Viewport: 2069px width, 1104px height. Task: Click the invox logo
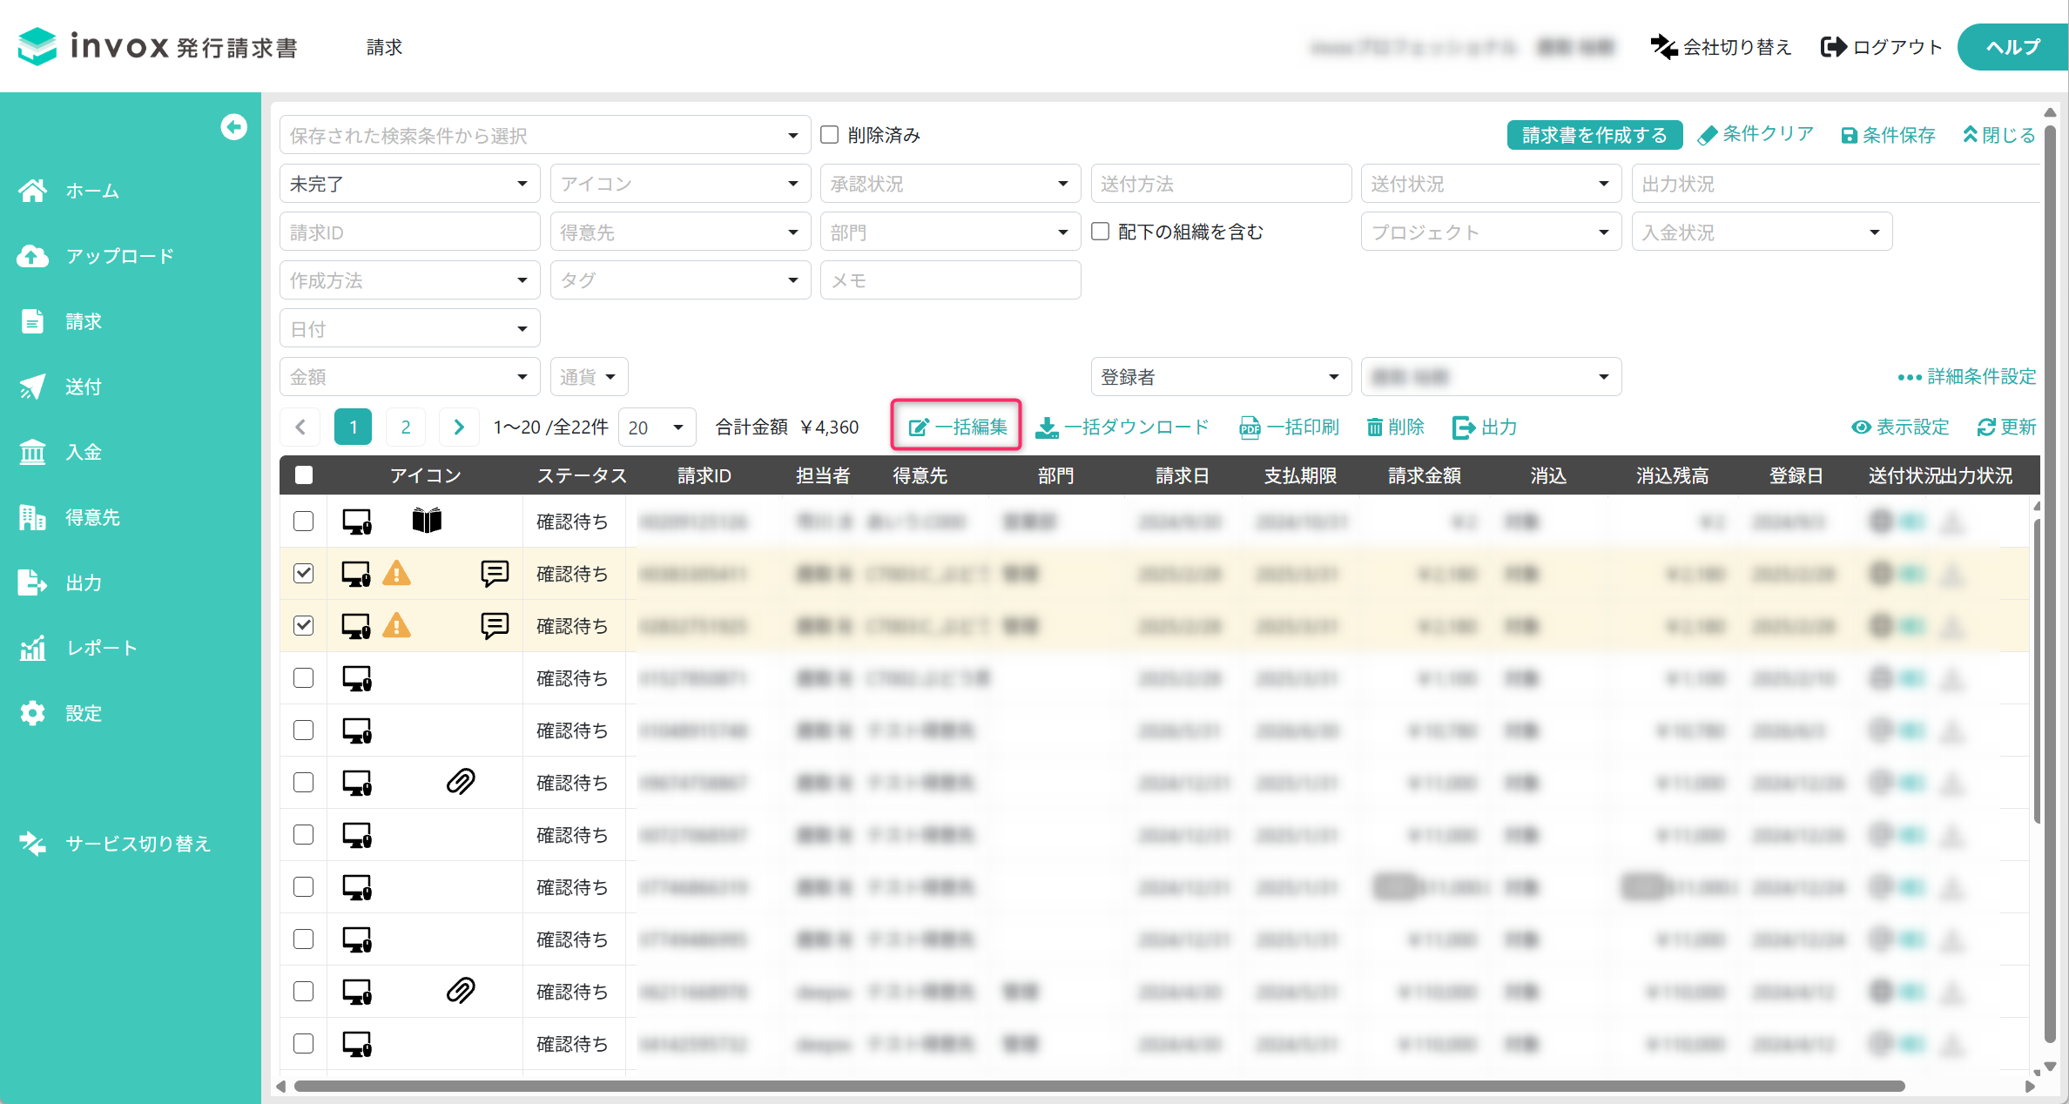click(x=158, y=46)
